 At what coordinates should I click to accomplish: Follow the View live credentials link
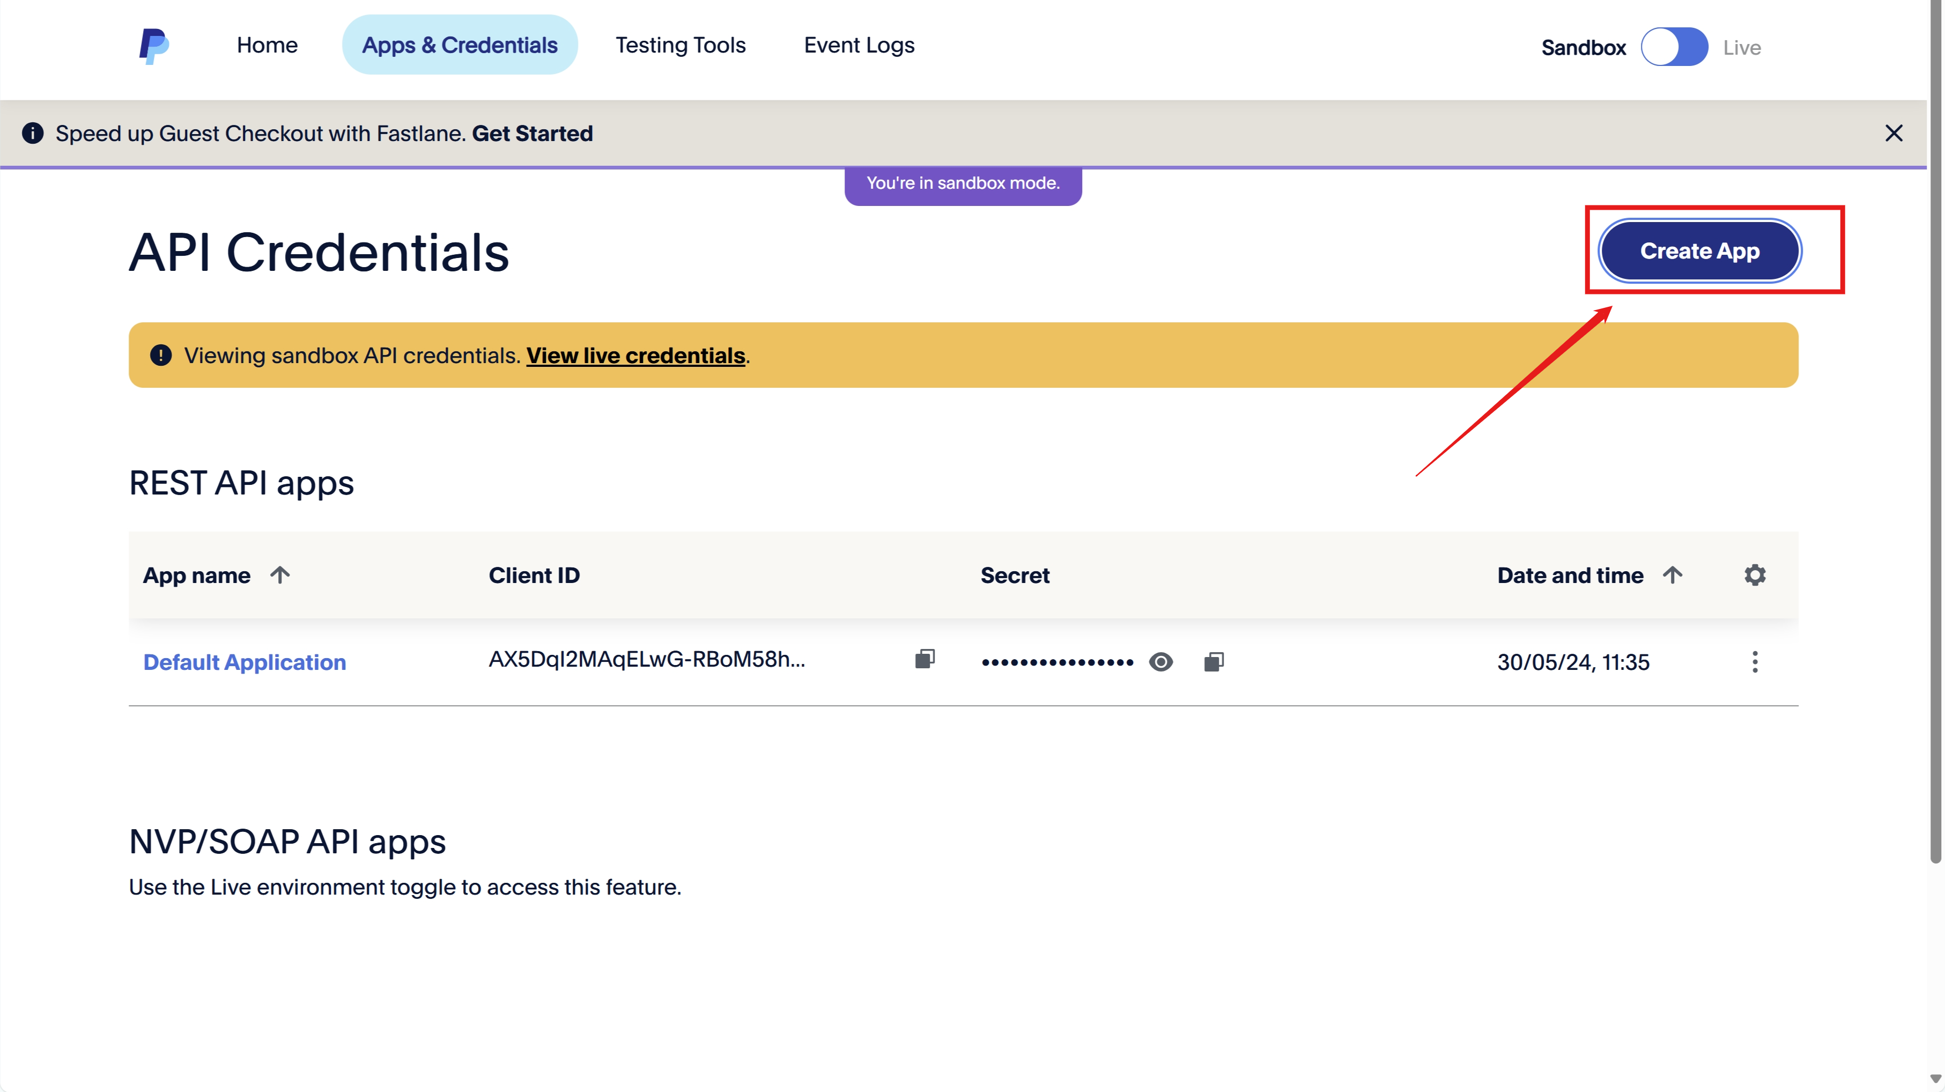pos(636,356)
